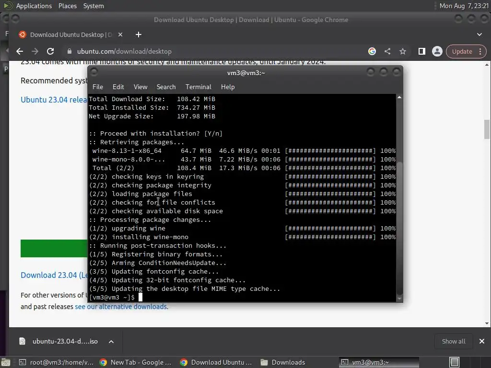Share this page using the share icon
The height and width of the screenshot is (368, 491).
[387, 51]
